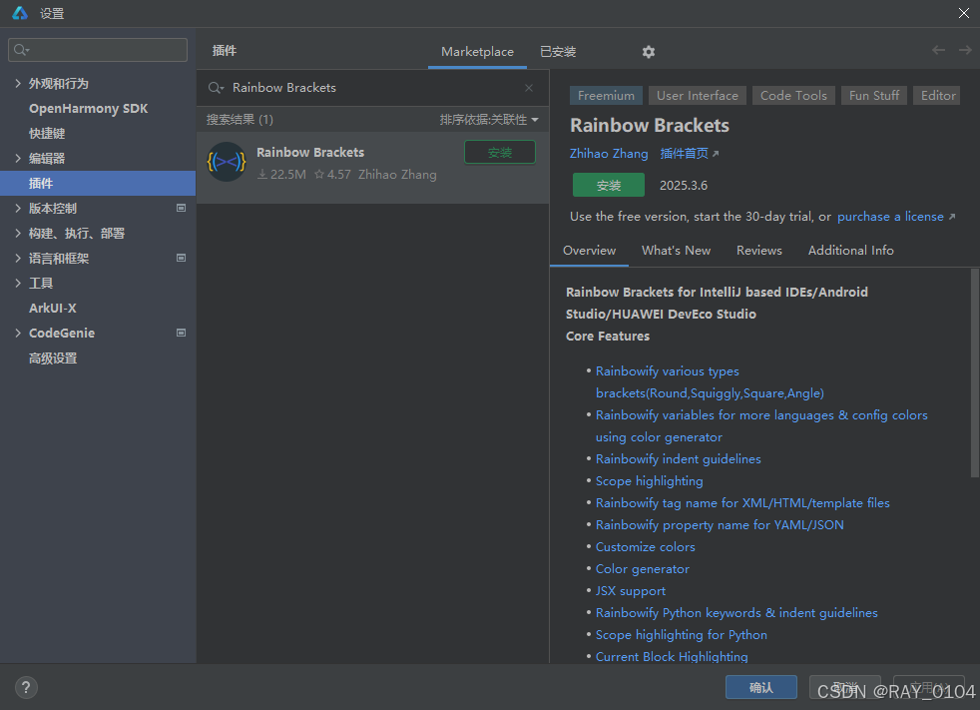
Task: Click the Freemium tag
Action: pos(606,96)
